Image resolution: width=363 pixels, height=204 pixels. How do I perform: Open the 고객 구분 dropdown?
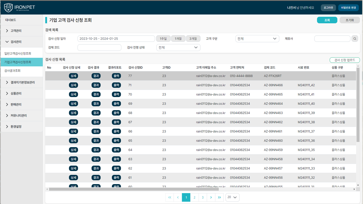257,39
